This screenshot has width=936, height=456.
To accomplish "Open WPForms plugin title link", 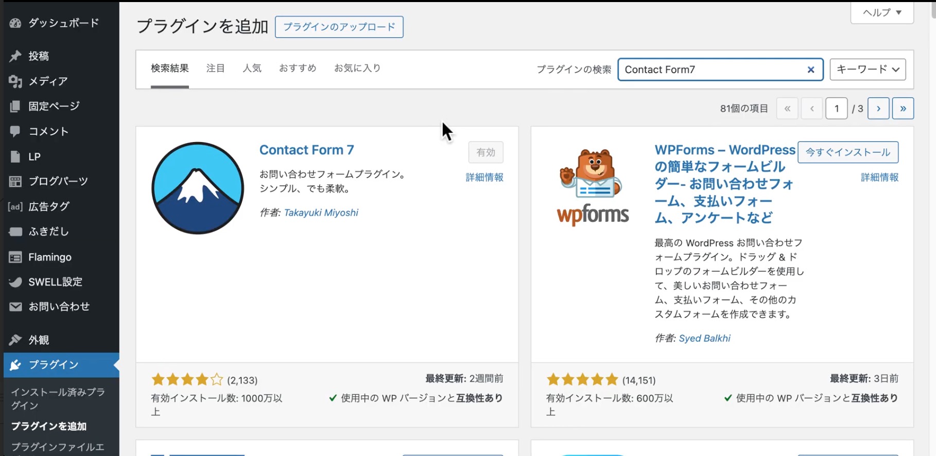I will pos(725,184).
